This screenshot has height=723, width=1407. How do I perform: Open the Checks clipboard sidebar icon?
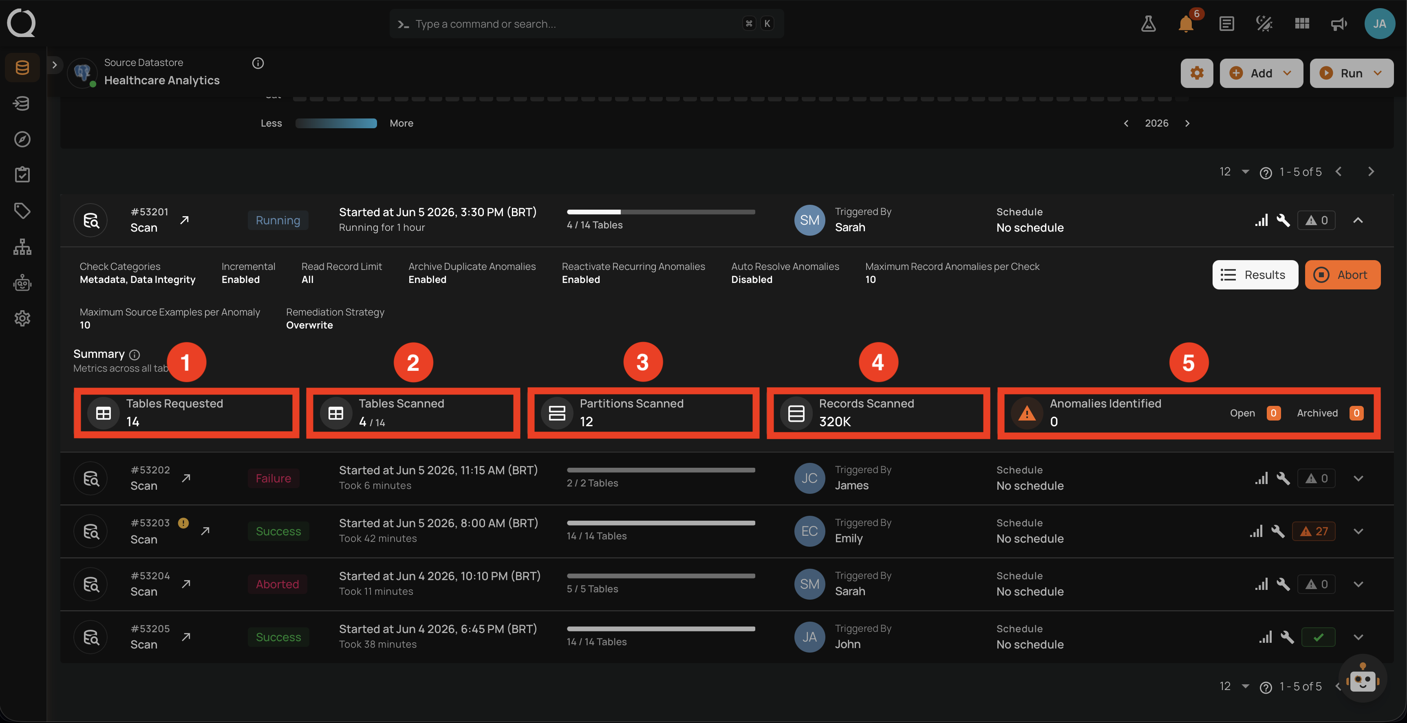point(22,175)
